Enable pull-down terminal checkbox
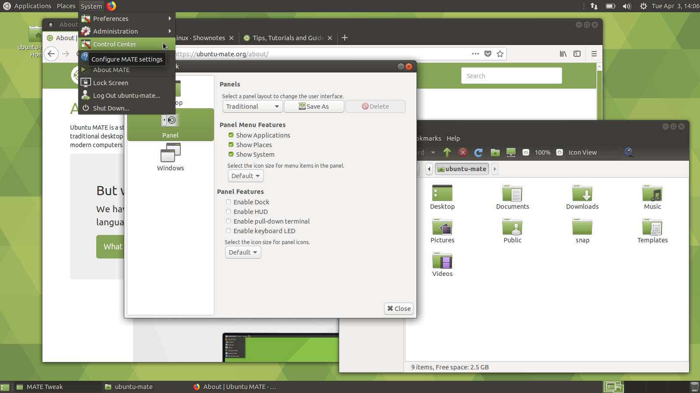This screenshot has height=393, width=700. (228, 221)
